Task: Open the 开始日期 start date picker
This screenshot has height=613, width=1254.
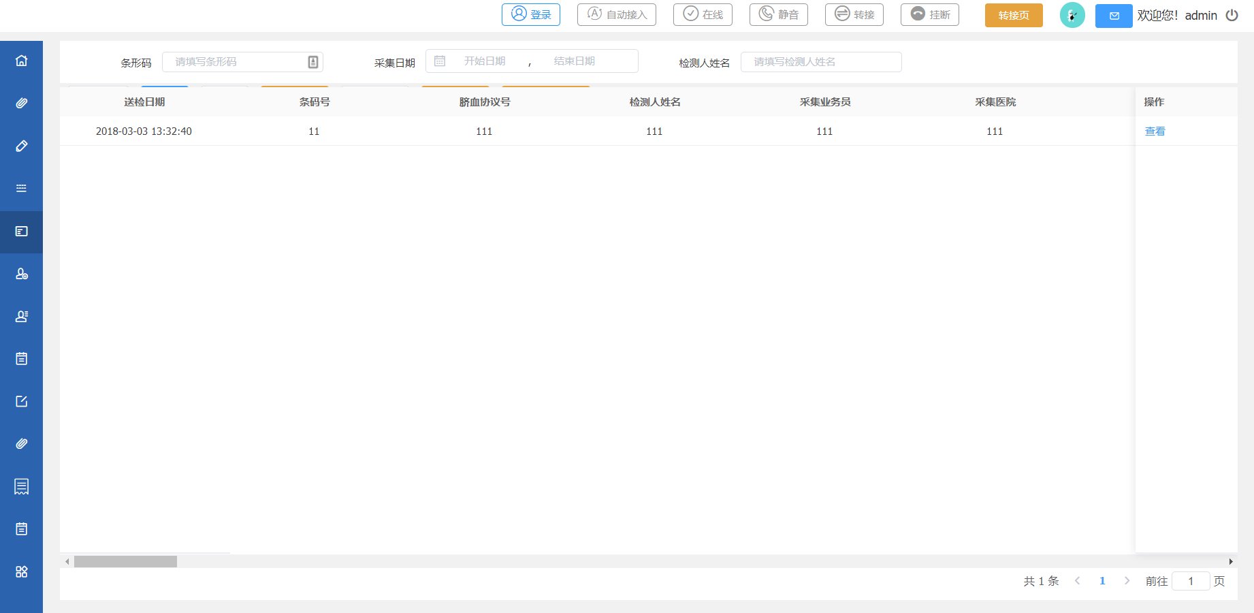Action: [x=485, y=61]
